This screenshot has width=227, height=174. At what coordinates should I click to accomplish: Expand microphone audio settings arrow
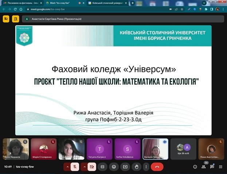[x=67, y=167]
